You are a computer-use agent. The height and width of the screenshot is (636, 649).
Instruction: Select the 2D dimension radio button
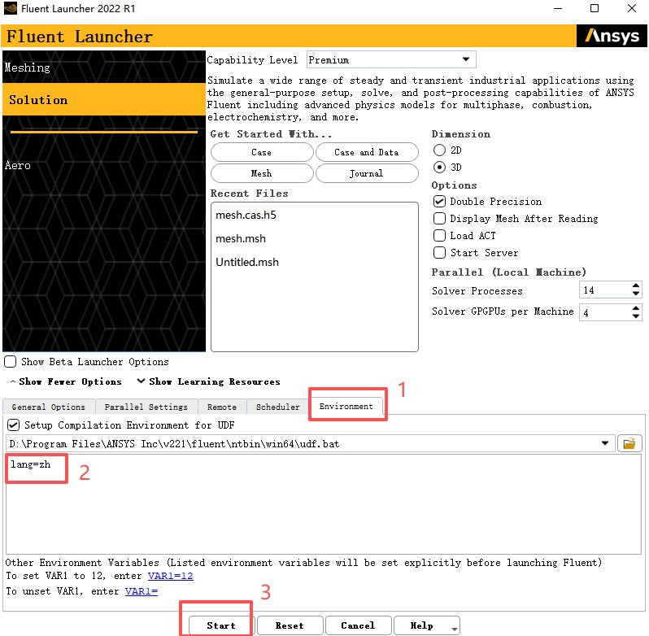[439, 150]
